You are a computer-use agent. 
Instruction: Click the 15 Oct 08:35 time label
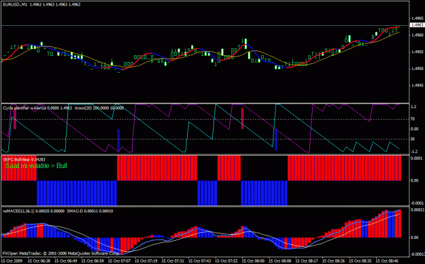pos(360,261)
